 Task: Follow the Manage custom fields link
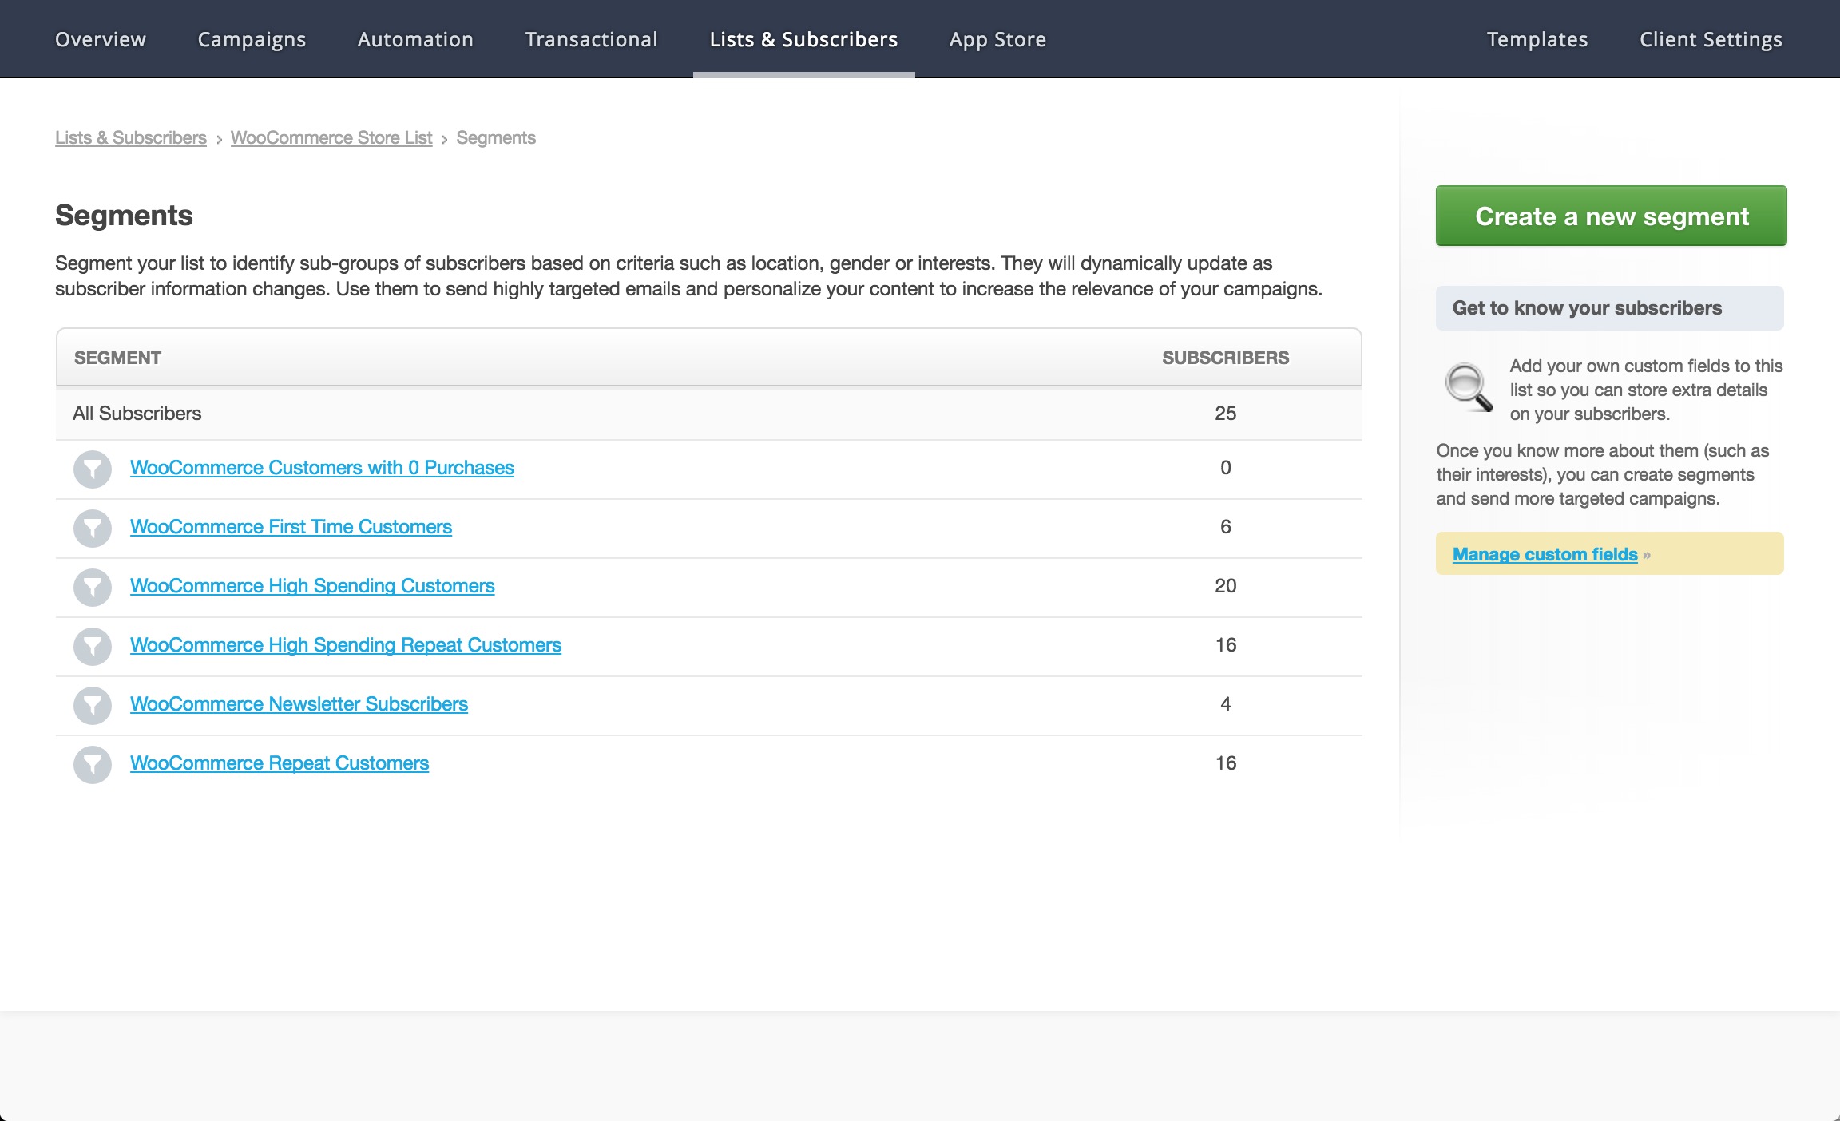click(x=1545, y=554)
